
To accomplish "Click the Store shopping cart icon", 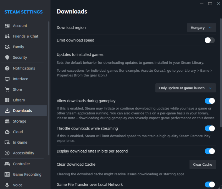I will click(x=7, y=89).
